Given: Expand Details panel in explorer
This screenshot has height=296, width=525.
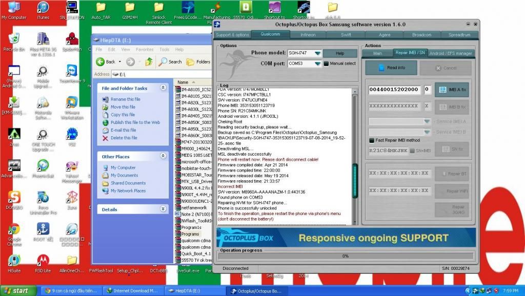Looking at the screenshot, I should tap(163, 209).
